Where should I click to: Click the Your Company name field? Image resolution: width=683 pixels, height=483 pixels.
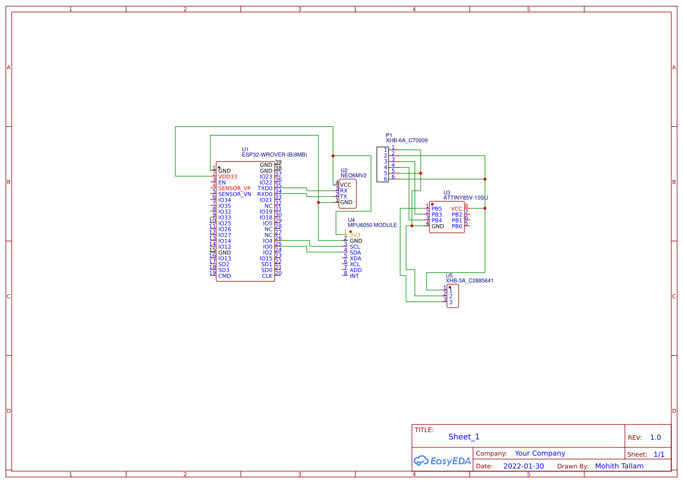(x=539, y=453)
